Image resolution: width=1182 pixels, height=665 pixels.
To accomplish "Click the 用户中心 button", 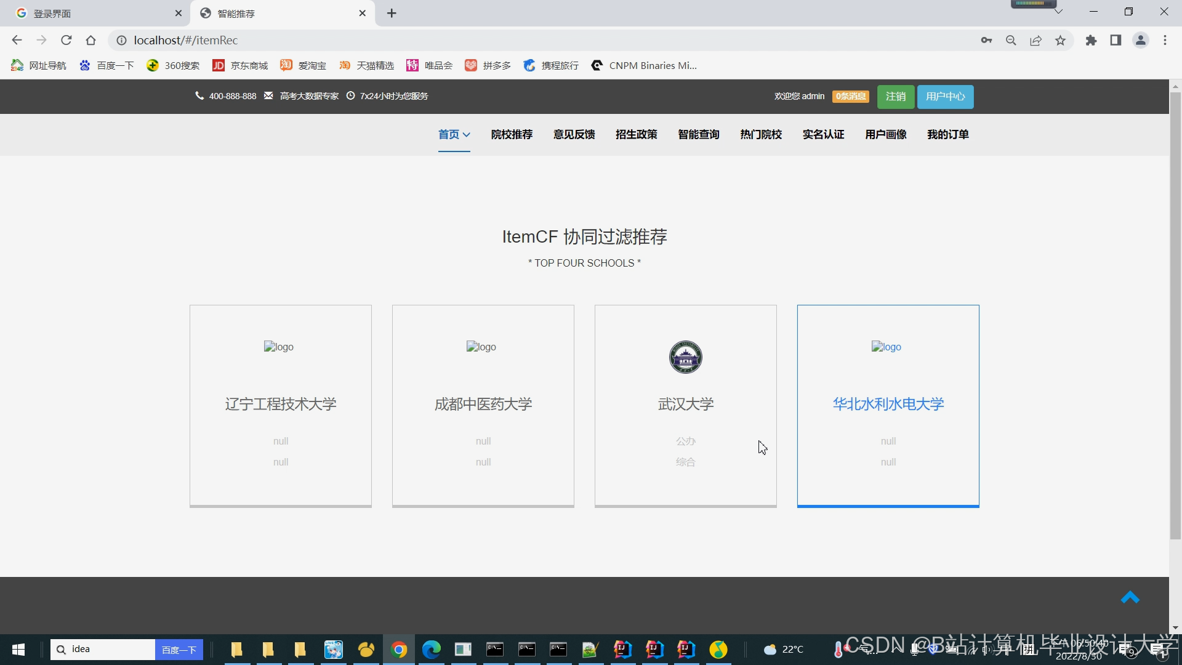I will point(945,97).
